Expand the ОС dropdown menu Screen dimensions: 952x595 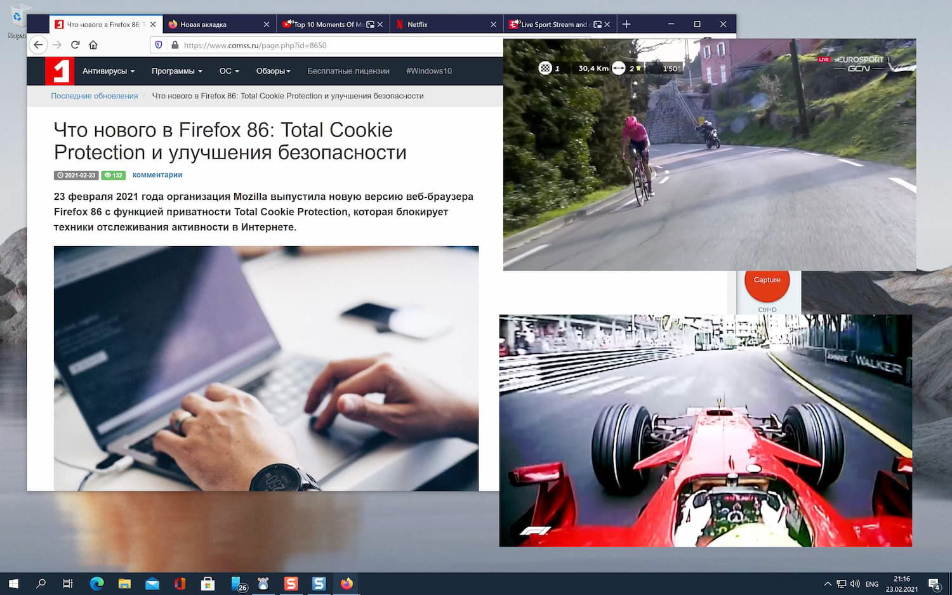[229, 71]
